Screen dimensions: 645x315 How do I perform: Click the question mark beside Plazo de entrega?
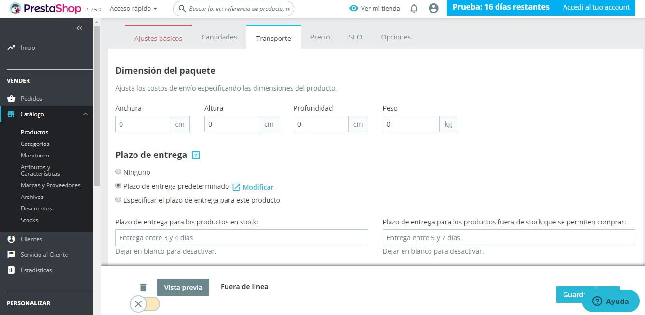point(196,155)
